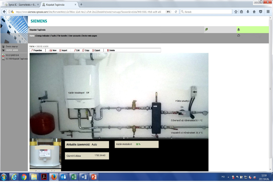Click the Edit toolbar button
Image resolution: width=273 pixels, height=182 pixels.
[x=77, y=50]
